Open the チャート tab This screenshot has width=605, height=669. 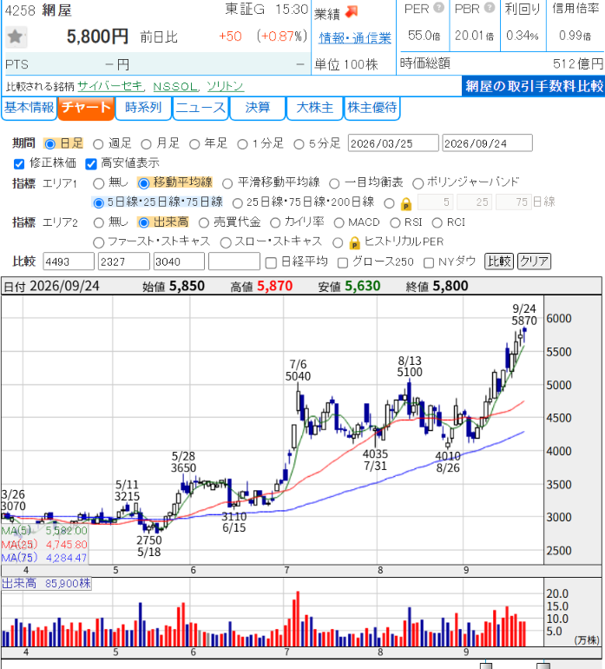coord(86,108)
